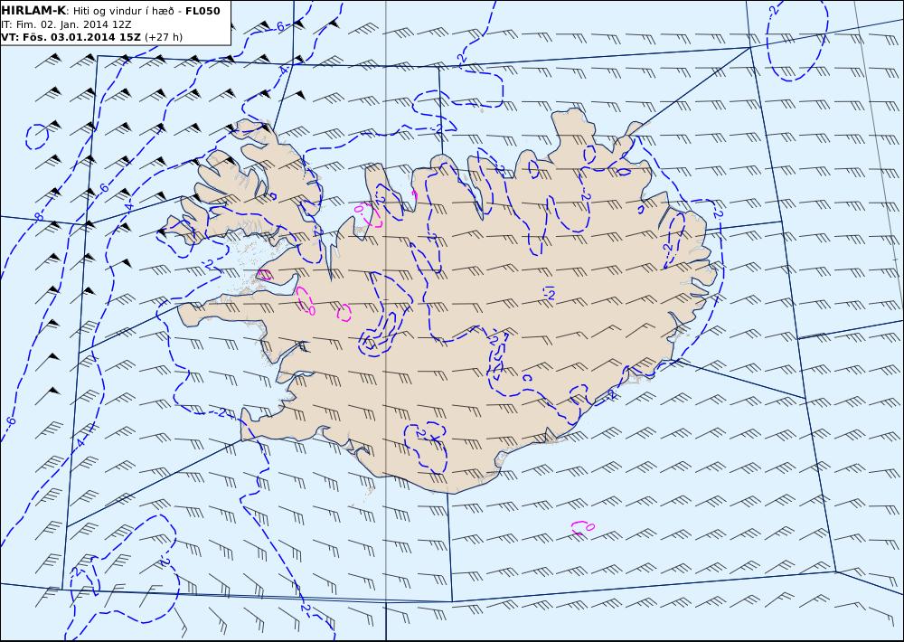The height and width of the screenshot is (642, 904).
Task: Click the -8 isotherm label on the map
Action: [38, 217]
